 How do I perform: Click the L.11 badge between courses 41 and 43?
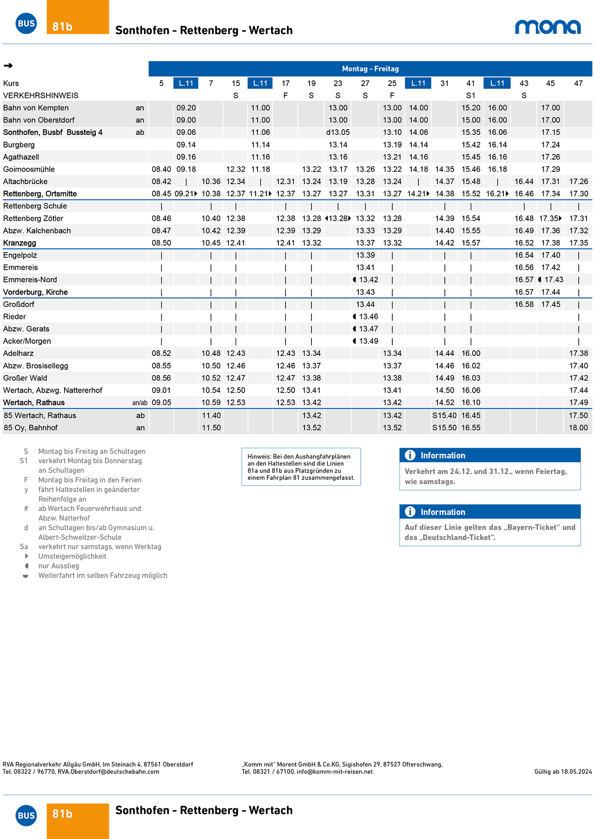point(497,83)
